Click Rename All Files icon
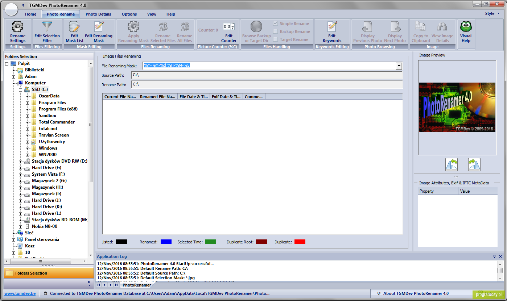Image resolution: width=507 pixels, height=301 pixels. click(185, 26)
